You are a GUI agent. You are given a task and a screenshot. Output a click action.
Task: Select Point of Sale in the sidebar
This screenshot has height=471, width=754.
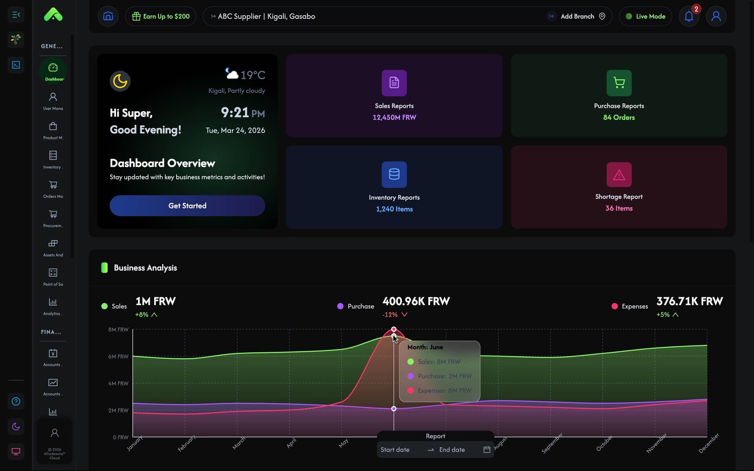pyautogui.click(x=53, y=276)
